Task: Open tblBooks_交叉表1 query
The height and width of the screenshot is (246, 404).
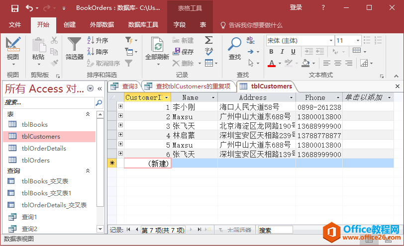Action: 46,193
